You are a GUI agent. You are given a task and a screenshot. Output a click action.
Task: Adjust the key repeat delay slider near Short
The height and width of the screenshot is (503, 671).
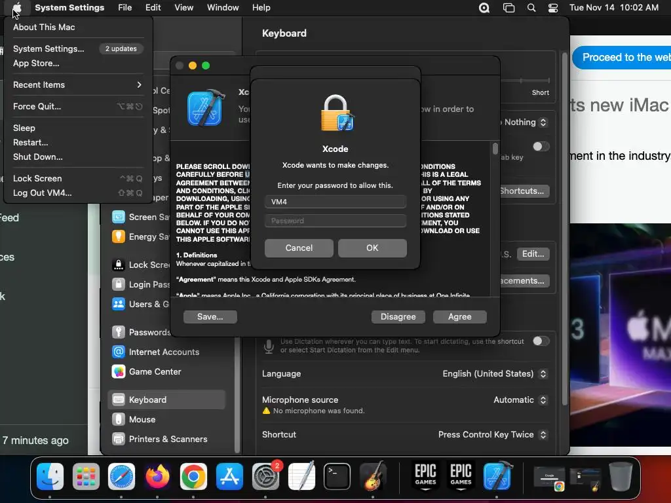coord(526,81)
